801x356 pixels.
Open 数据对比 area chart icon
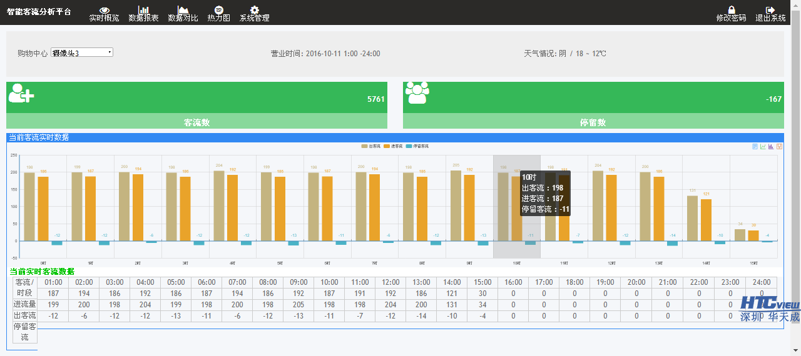183,11
